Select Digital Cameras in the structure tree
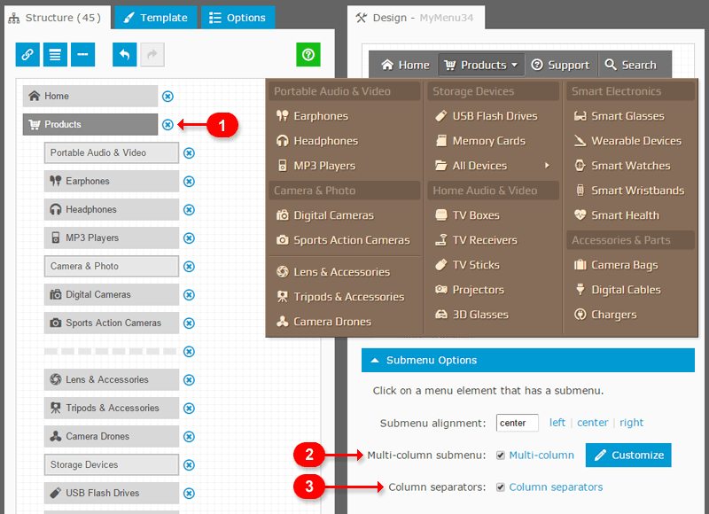Viewport: 709px width, 514px height. 111,295
